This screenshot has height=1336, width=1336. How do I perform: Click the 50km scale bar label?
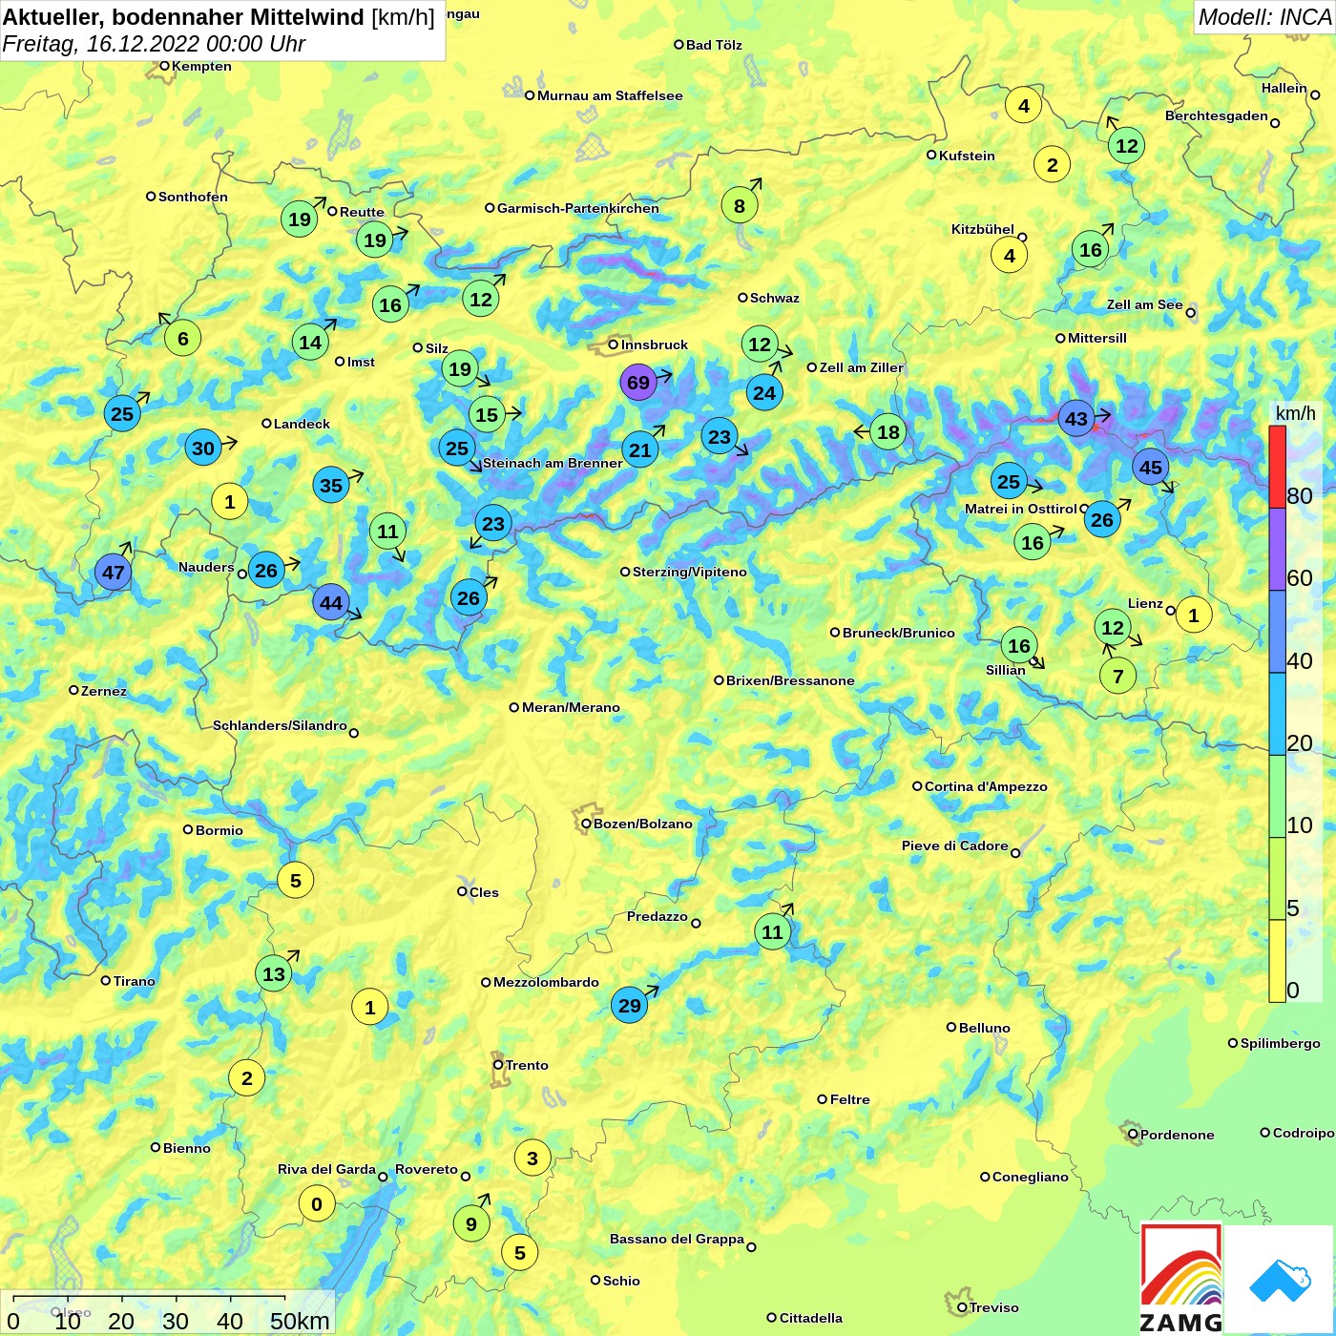coord(301,1321)
